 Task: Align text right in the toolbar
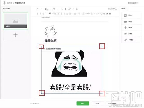pyautogui.click(x=64, y=14)
